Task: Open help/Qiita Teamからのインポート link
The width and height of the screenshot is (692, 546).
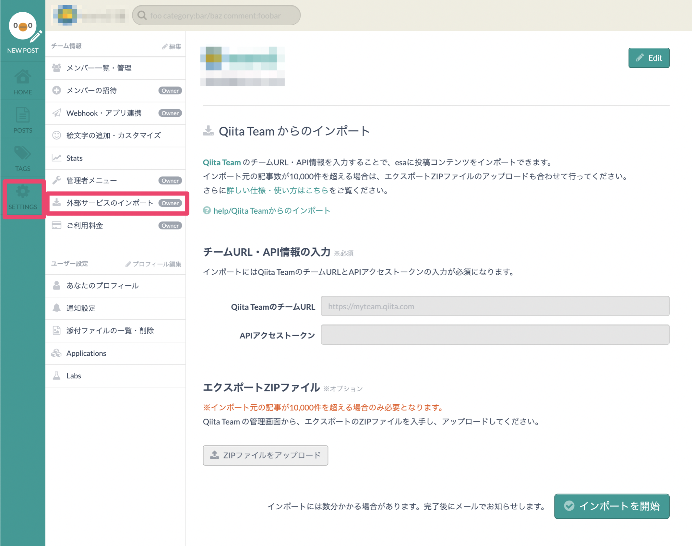Action: point(272,210)
